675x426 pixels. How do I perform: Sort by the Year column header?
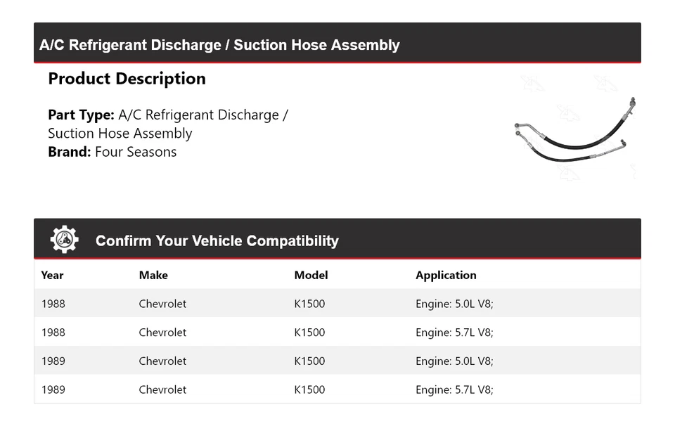[x=52, y=275]
